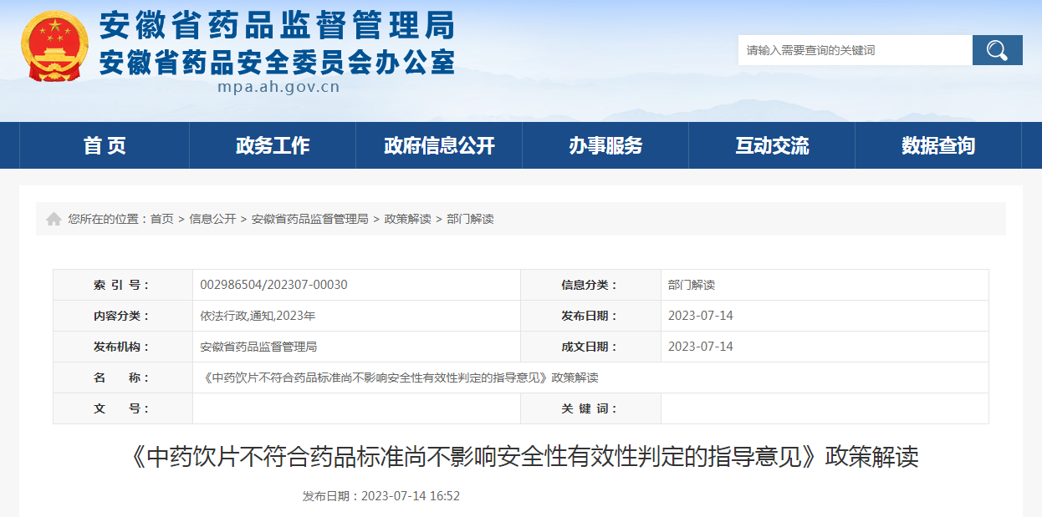Image resolution: width=1042 pixels, height=517 pixels.
Task: Click the 安徽省药品安全委员会办公室 subtitle
Action: coord(277,62)
